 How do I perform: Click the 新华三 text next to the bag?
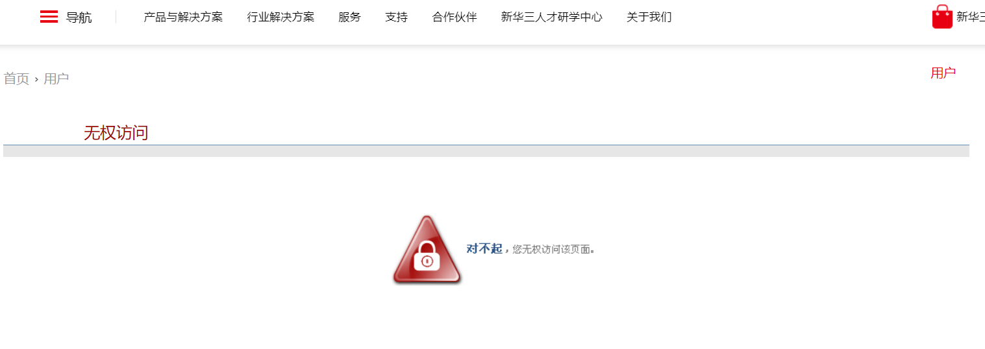coord(971,18)
